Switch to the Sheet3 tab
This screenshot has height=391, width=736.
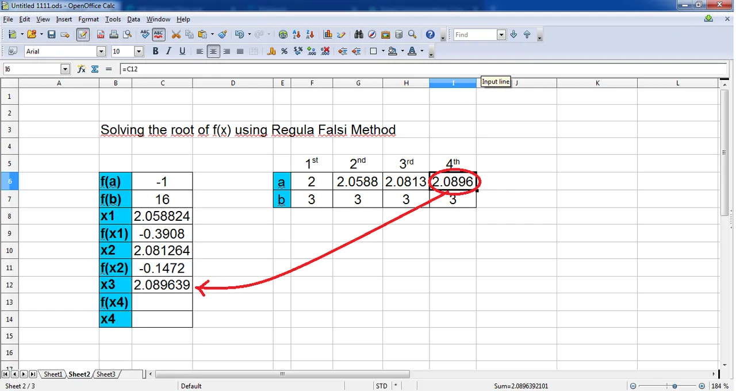(x=106, y=374)
